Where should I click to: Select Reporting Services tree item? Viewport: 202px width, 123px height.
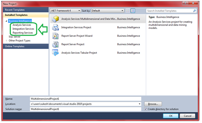click(23, 33)
